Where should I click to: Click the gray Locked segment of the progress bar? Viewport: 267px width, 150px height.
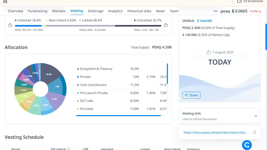[x=80, y=26]
